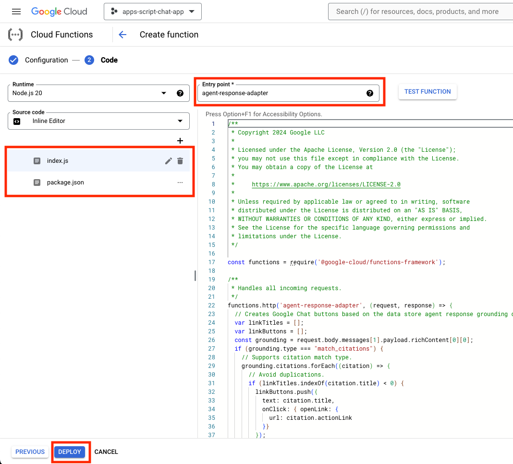Click the Entry point help icon
The height and width of the screenshot is (464, 513).
[370, 93]
